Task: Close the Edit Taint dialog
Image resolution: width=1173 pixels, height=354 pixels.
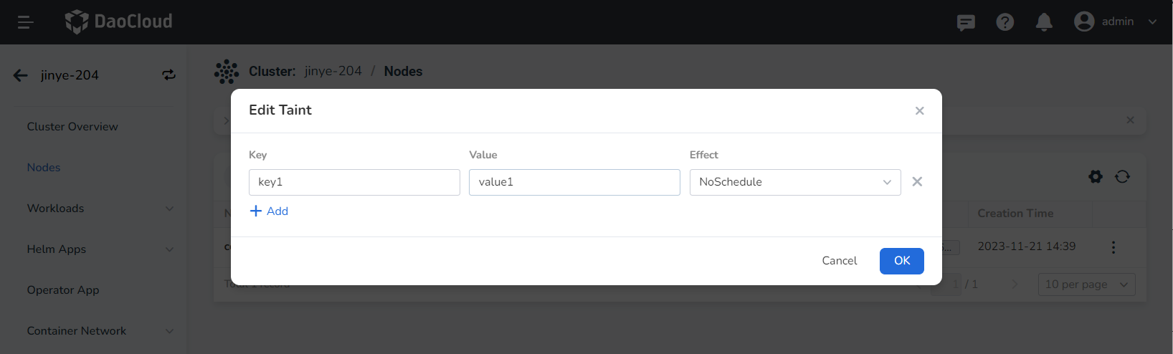Action: [919, 111]
